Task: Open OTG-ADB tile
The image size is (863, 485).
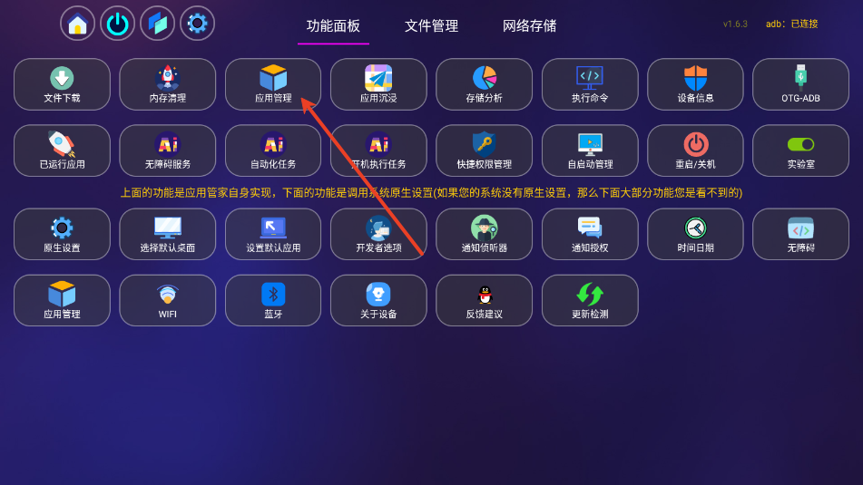Action: click(x=800, y=84)
